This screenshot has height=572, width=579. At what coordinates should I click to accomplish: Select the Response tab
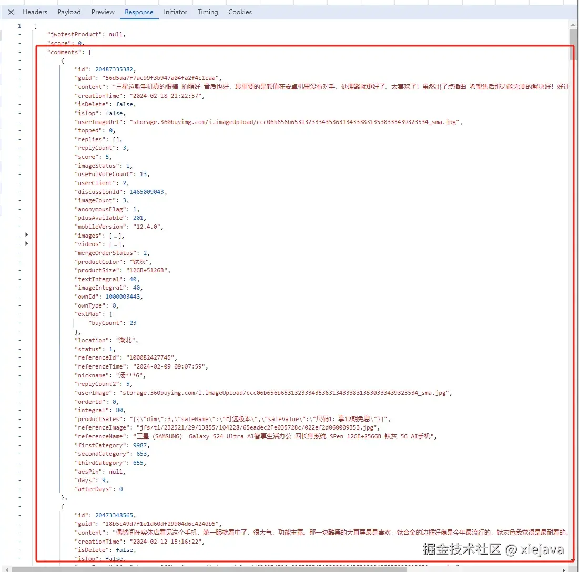tap(139, 12)
